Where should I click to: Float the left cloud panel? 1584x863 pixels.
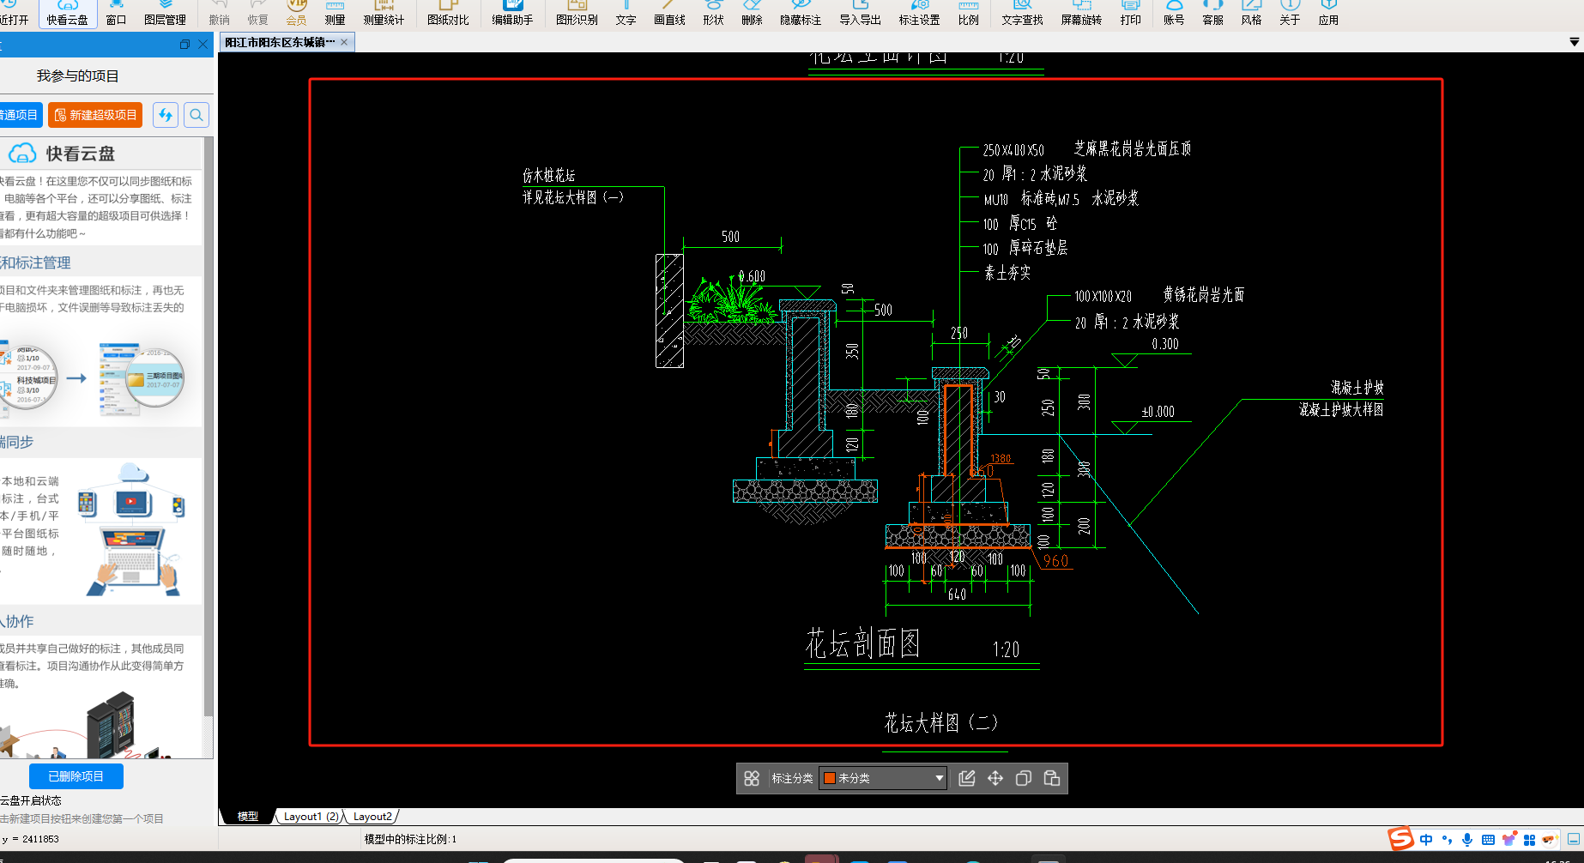(184, 45)
